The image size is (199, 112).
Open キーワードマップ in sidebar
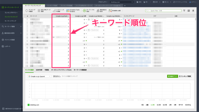pos(10,21)
